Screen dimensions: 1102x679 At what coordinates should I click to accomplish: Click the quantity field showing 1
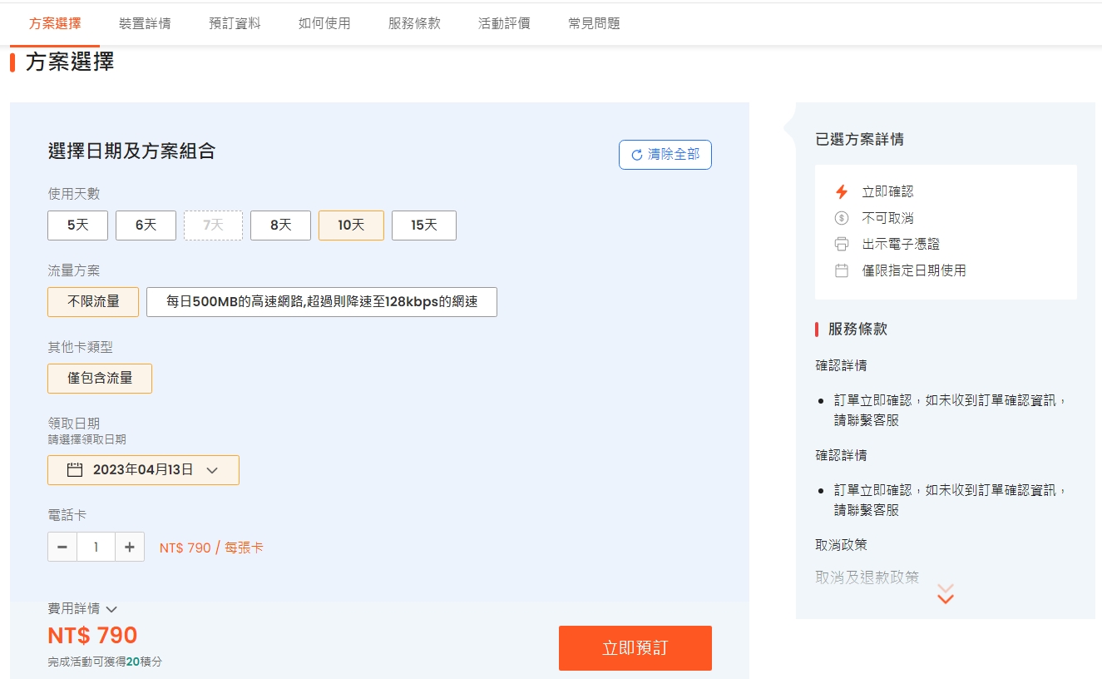(x=96, y=547)
